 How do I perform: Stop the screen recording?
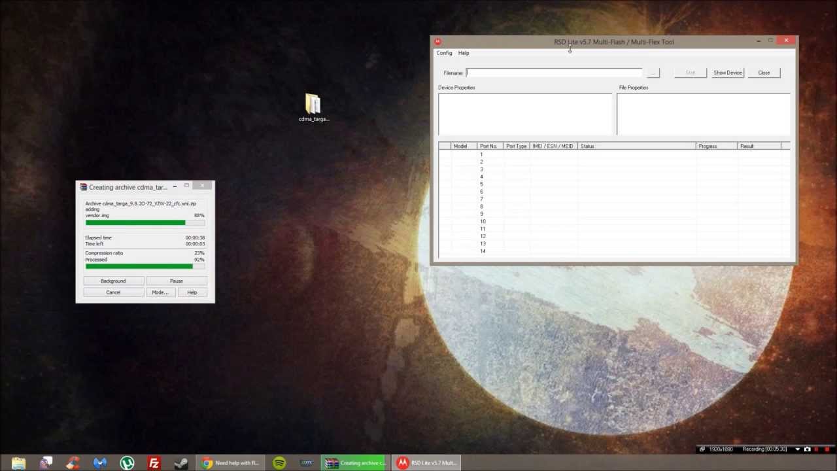[x=827, y=449]
